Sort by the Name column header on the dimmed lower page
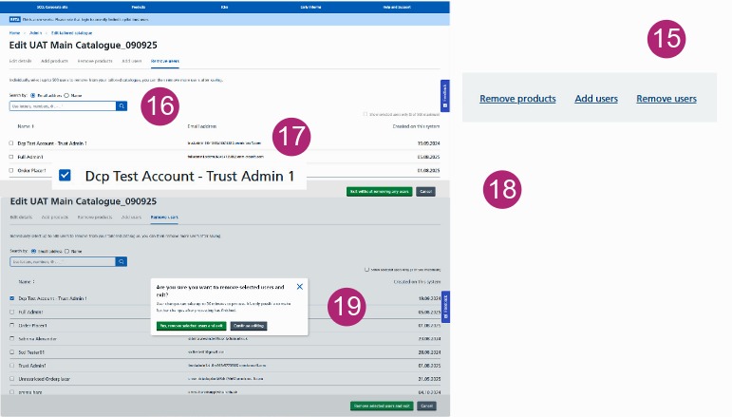732x417 pixels. [x=27, y=281]
